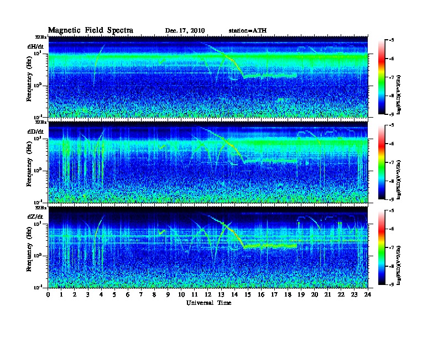Click hour 14 on the Universal Time axis
The width and height of the screenshot is (438, 338).
tap(234, 294)
